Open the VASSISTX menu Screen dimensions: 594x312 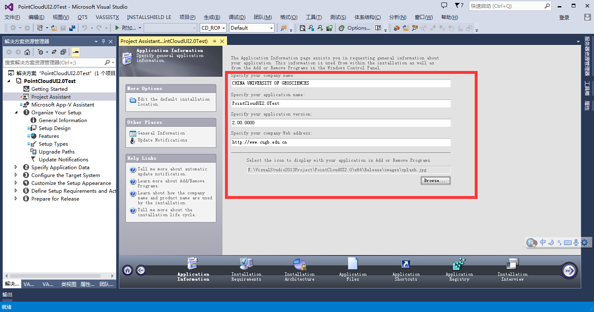107,17
